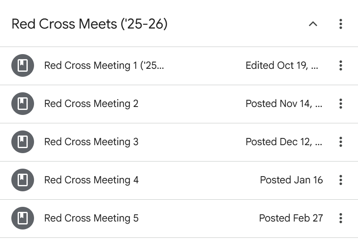Click material icon for Red Cross Meeting 3

click(x=23, y=142)
